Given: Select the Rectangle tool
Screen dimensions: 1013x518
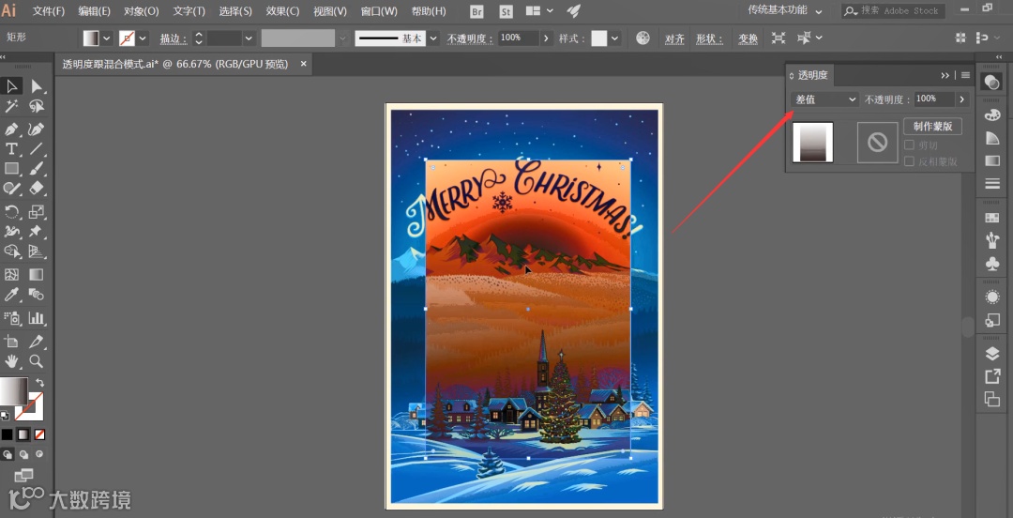Looking at the screenshot, I should tap(11, 169).
